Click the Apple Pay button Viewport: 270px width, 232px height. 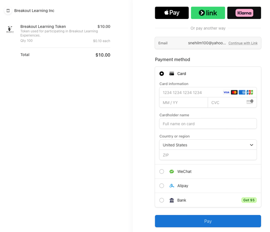pyautogui.click(x=172, y=13)
